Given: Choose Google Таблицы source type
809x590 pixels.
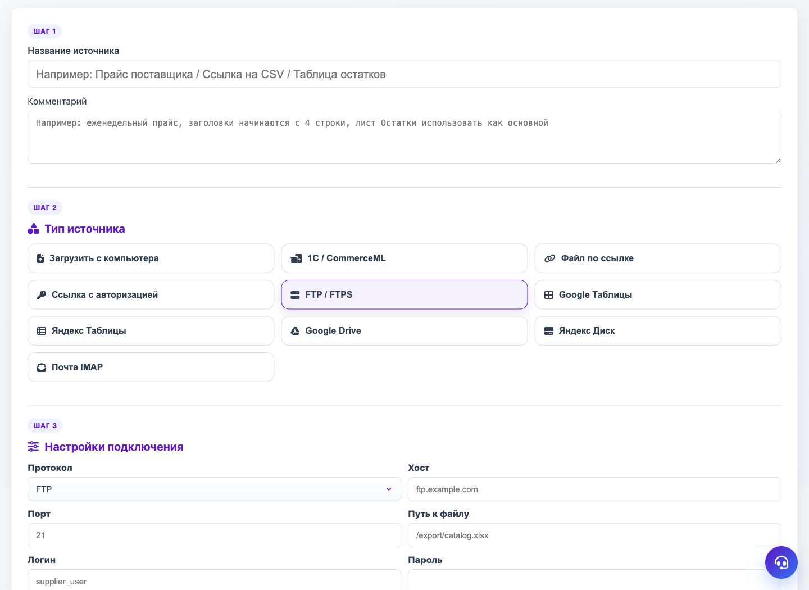Looking at the screenshot, I should pyautogui.click(x=658, y=295).
